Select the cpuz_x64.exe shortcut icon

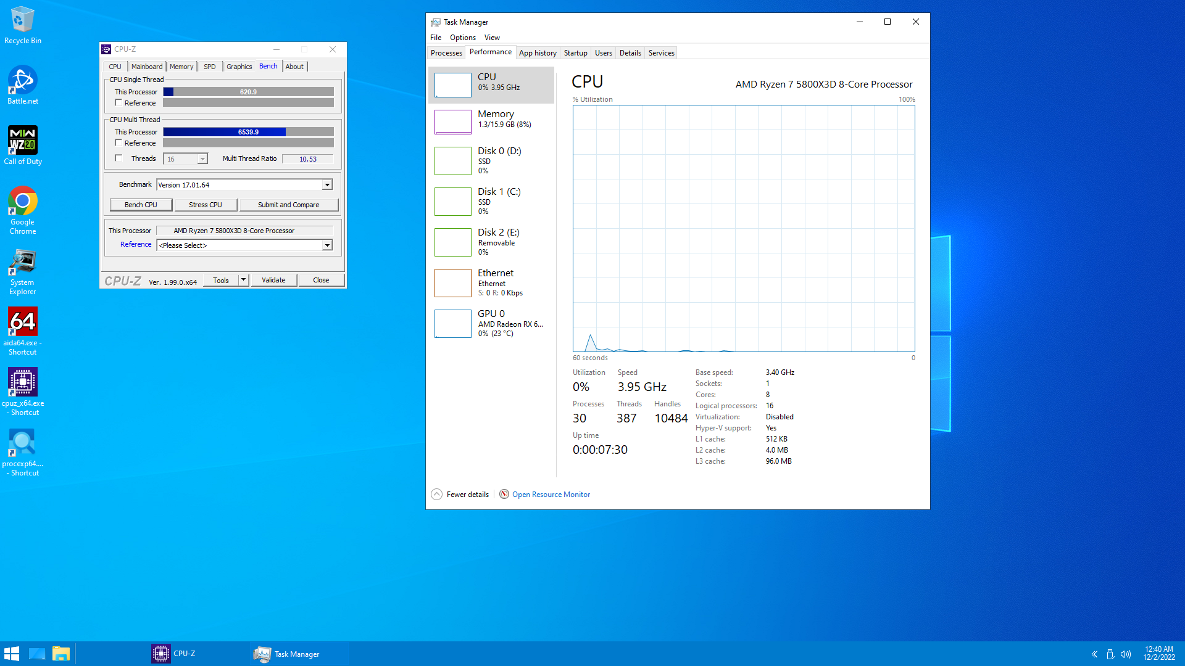pyautogui.click(x=23, y=392)
